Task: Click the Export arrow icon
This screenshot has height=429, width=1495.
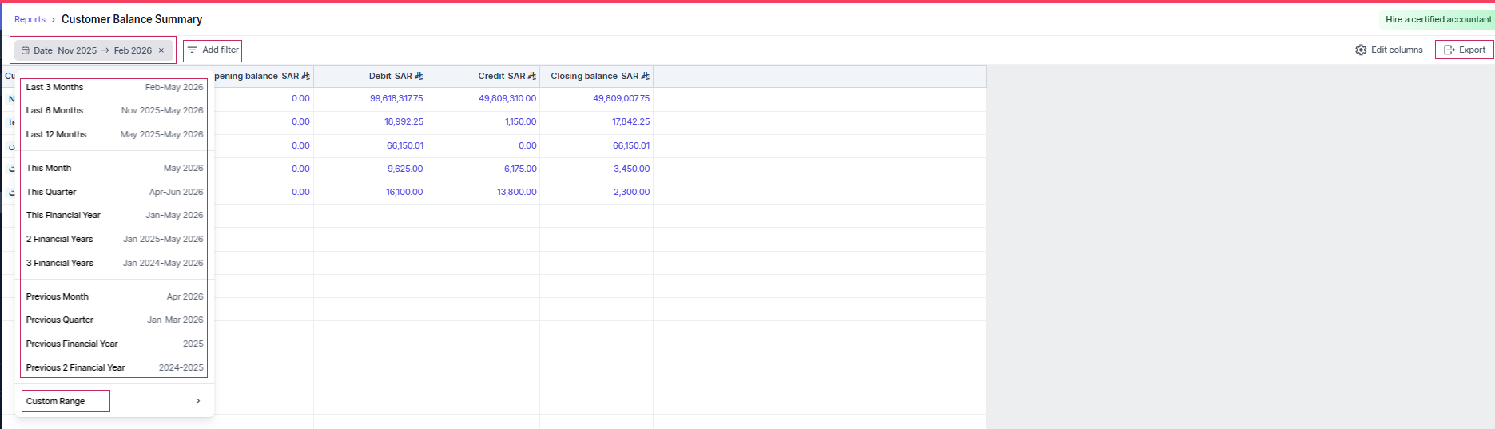Action: coord(1449,50)
